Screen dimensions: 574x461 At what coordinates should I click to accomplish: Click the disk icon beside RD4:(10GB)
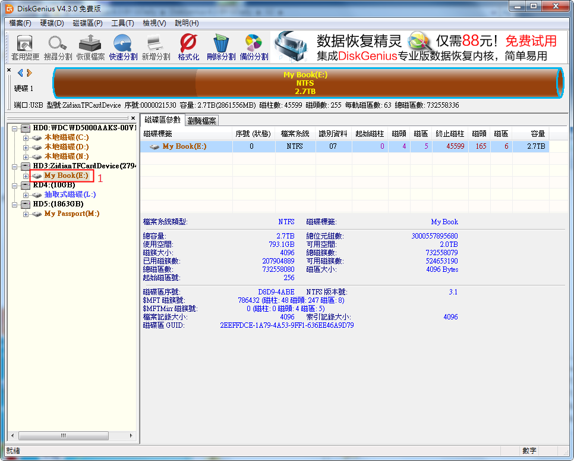(x=26, y=185)
